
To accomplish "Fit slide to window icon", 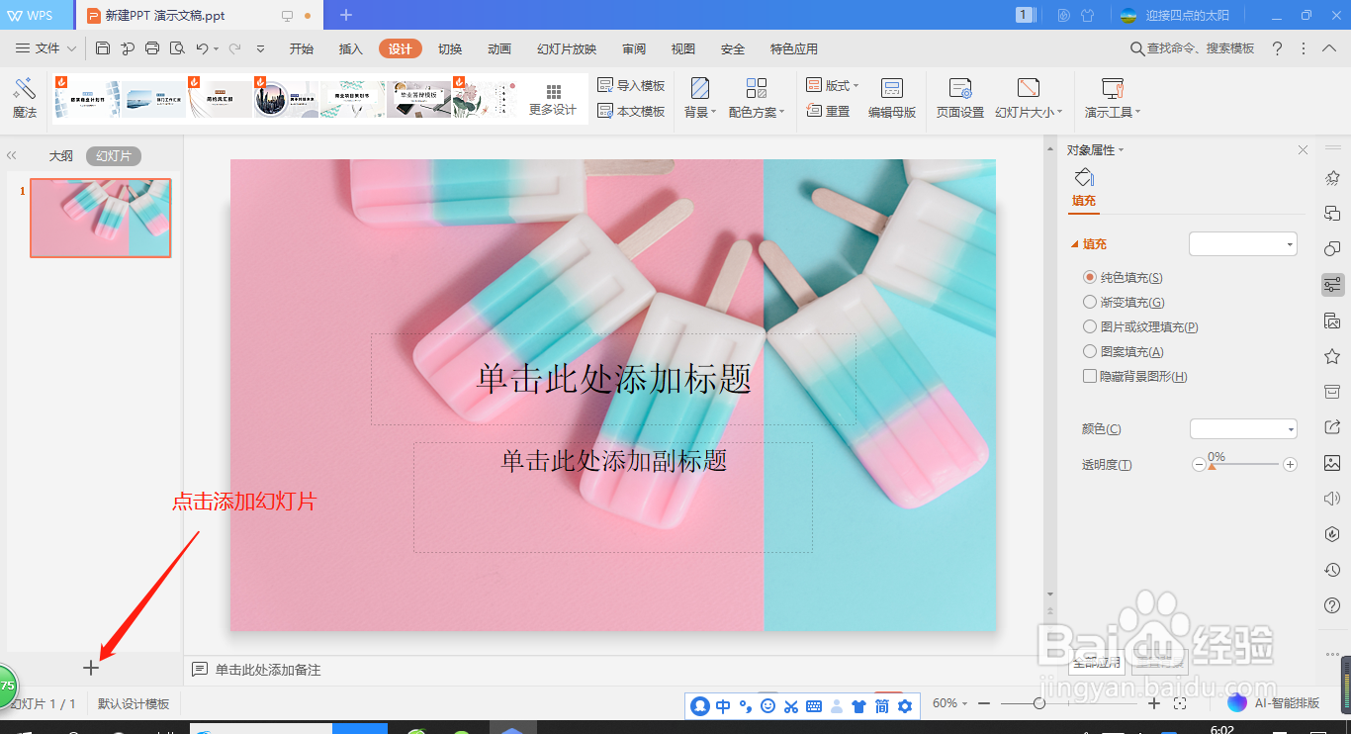I will click(x=1180, y=703).
